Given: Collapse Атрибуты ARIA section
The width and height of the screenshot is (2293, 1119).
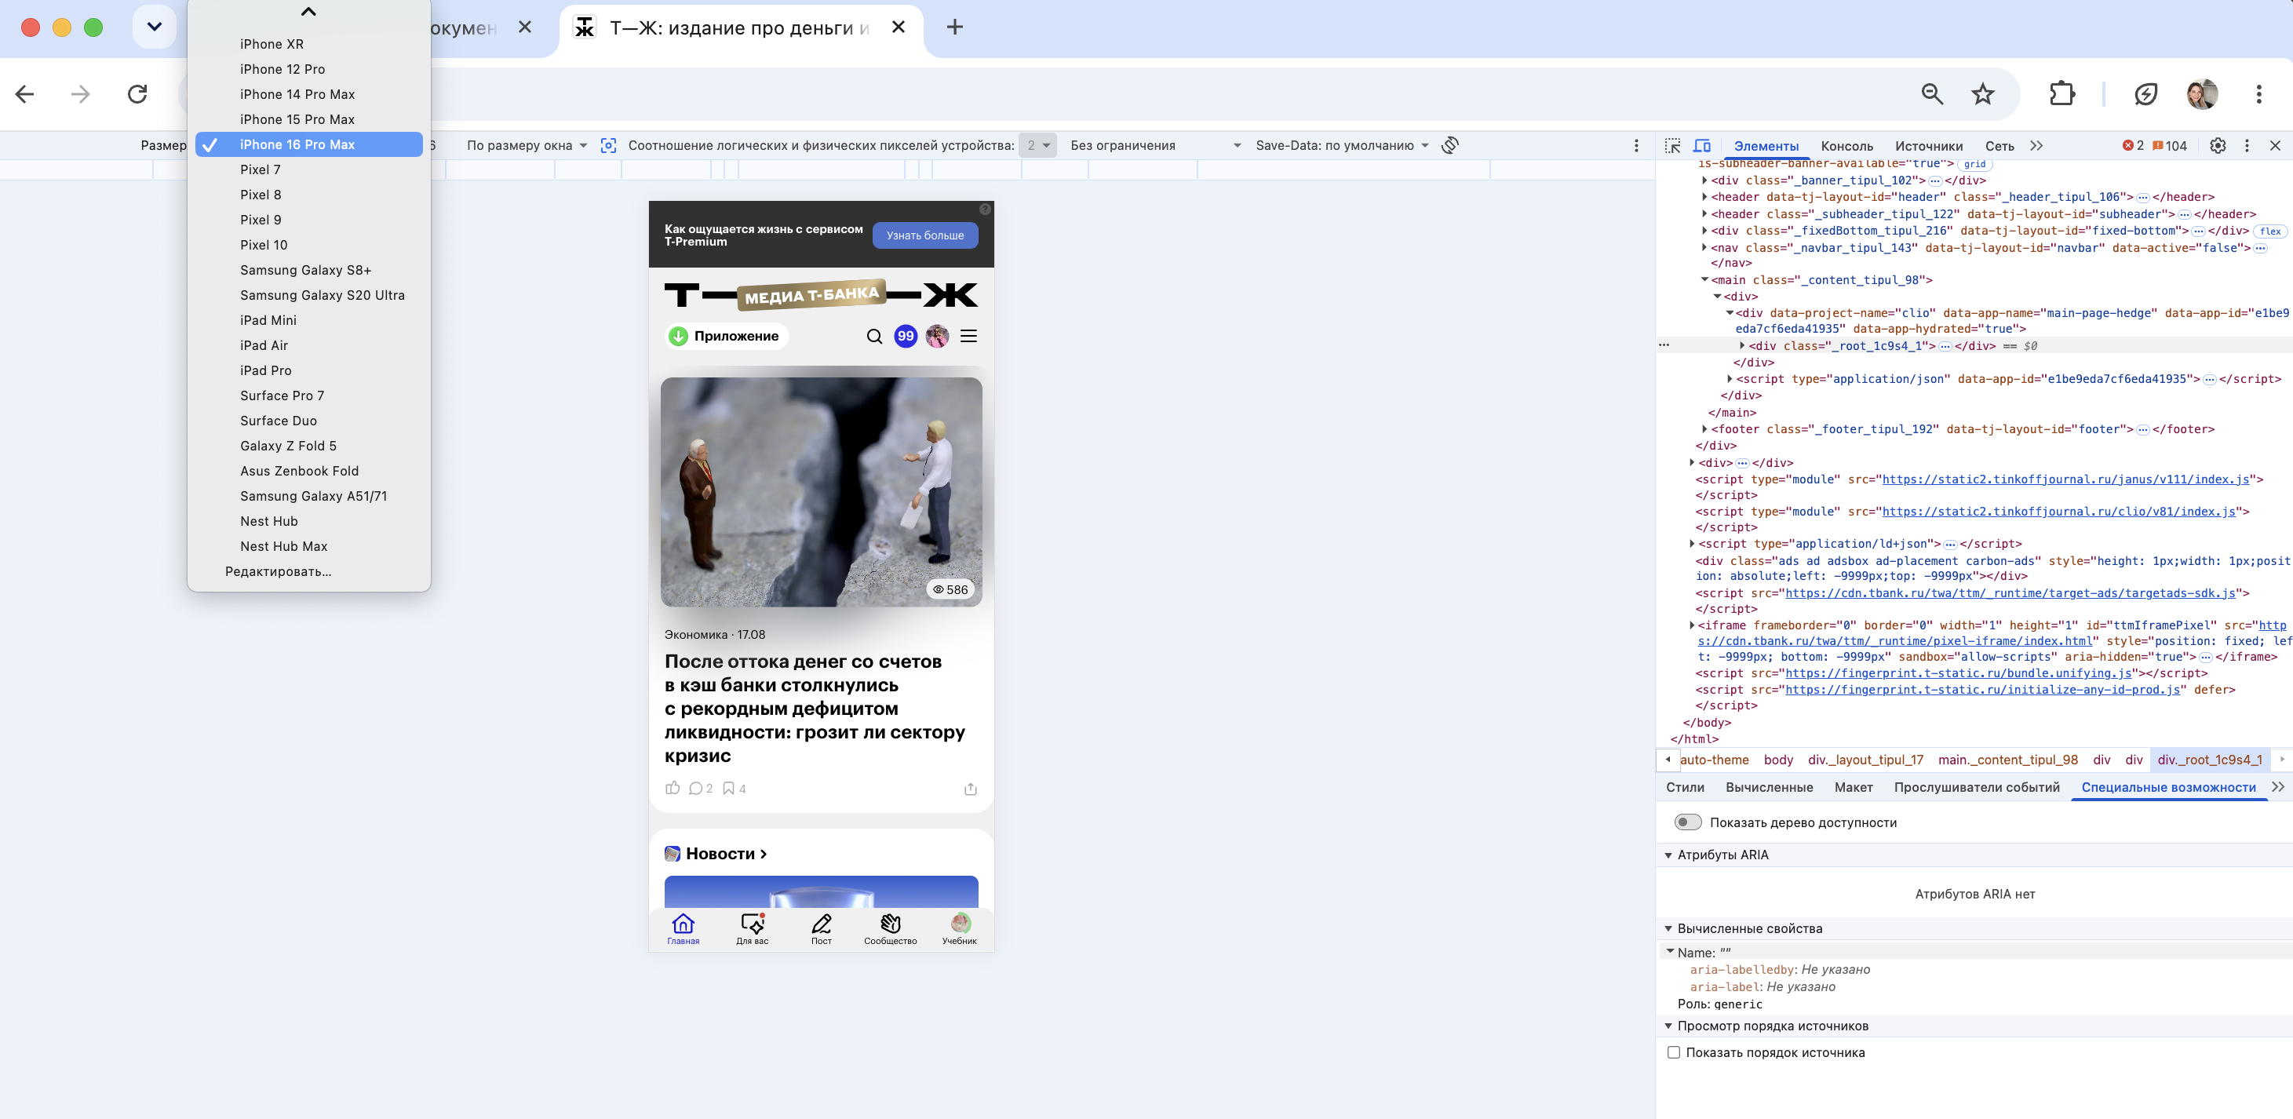Looking at the screenshot, I should click(1668, 855).
